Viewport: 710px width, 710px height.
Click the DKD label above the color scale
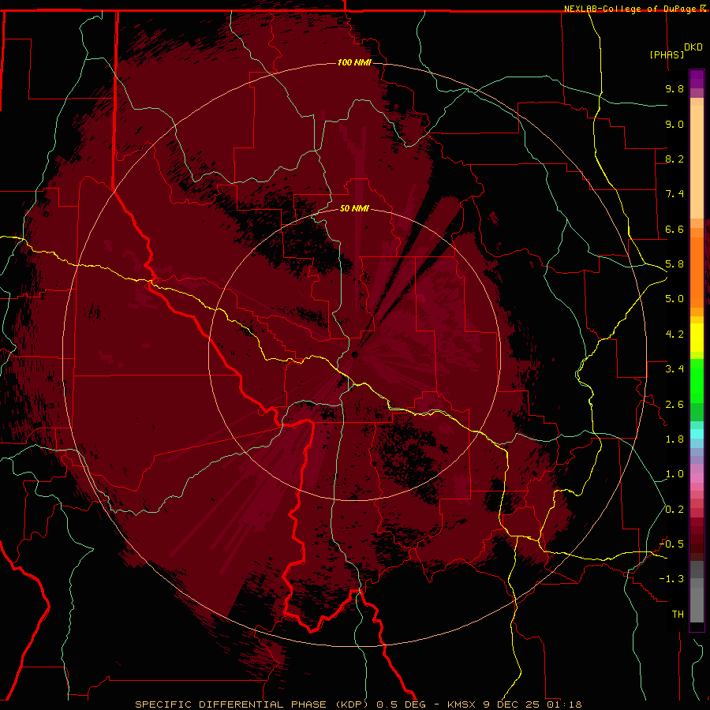693,47
